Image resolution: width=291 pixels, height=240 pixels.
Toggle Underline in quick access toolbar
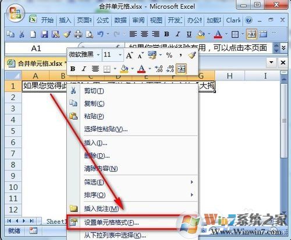pos(189,34)
